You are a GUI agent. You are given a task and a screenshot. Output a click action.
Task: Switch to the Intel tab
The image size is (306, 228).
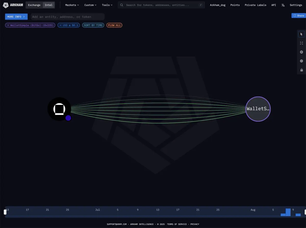(48, 5)
